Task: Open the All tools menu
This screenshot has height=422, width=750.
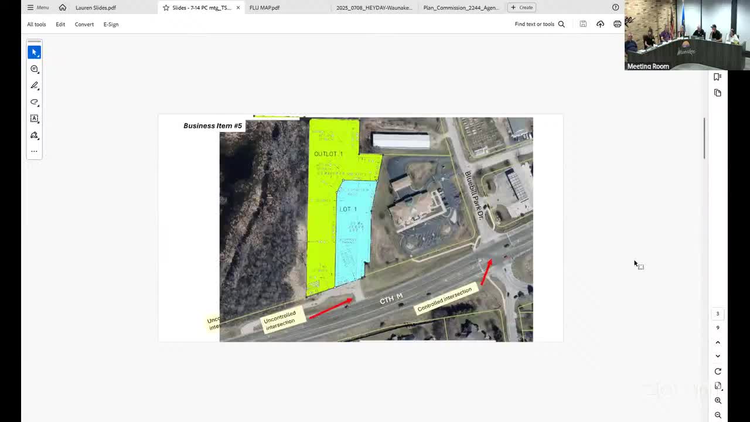Action: (36, 24)
